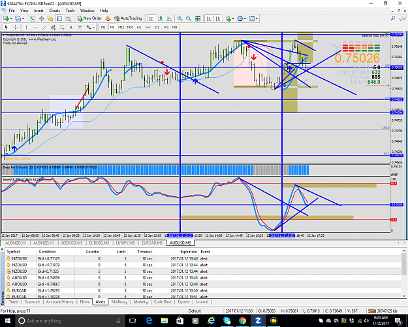Open the Market Watch window icon
The image size is (408, 327).
32,18
